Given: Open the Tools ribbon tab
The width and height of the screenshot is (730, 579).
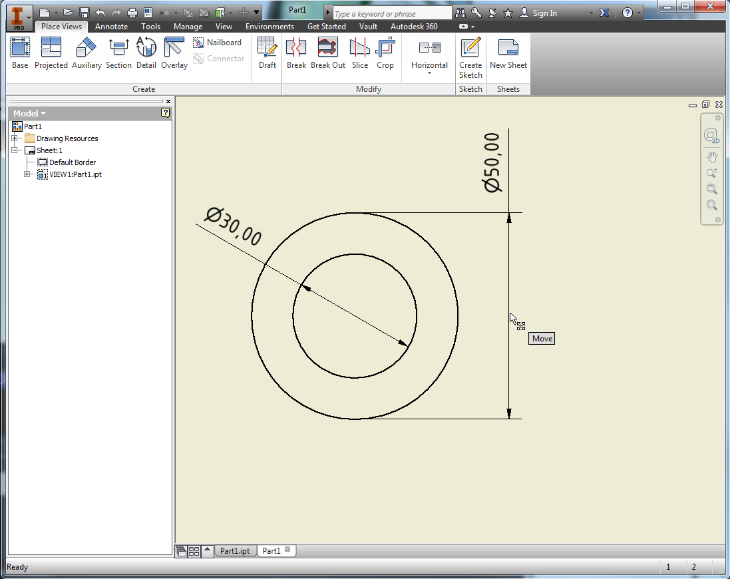Looking at the screenshot, I should point(151,27).
